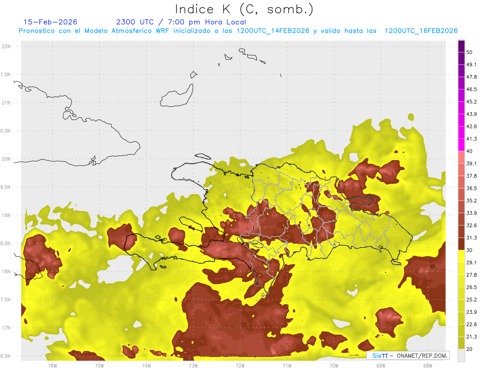Pick the light gray swatch below 20
The width and height of the screenshot is (480, 371).
click(x=461, y=355)
